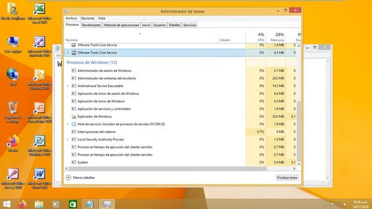Click 0.7% CPU value of Interrupciones
The width and height of the screenshot is (372, 209).
(260, 132)
